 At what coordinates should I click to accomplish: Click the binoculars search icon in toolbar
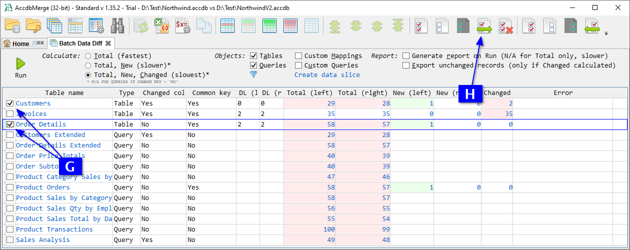coord(117,25)
